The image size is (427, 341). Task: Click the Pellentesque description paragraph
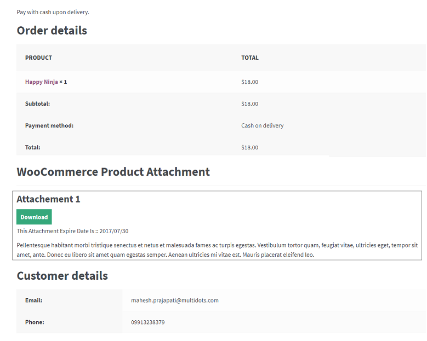[x=217, y=250]
